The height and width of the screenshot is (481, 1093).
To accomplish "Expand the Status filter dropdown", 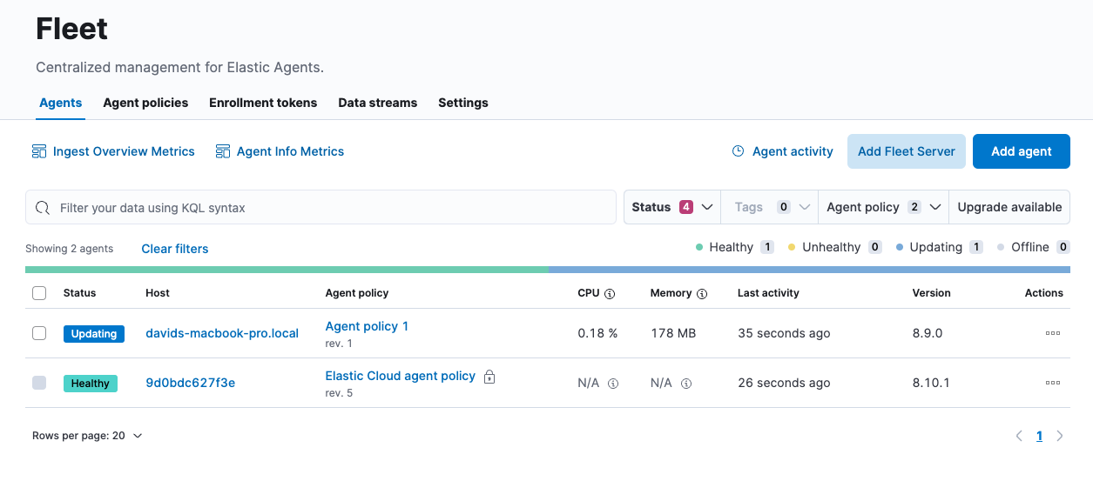I will pos(671,207).
